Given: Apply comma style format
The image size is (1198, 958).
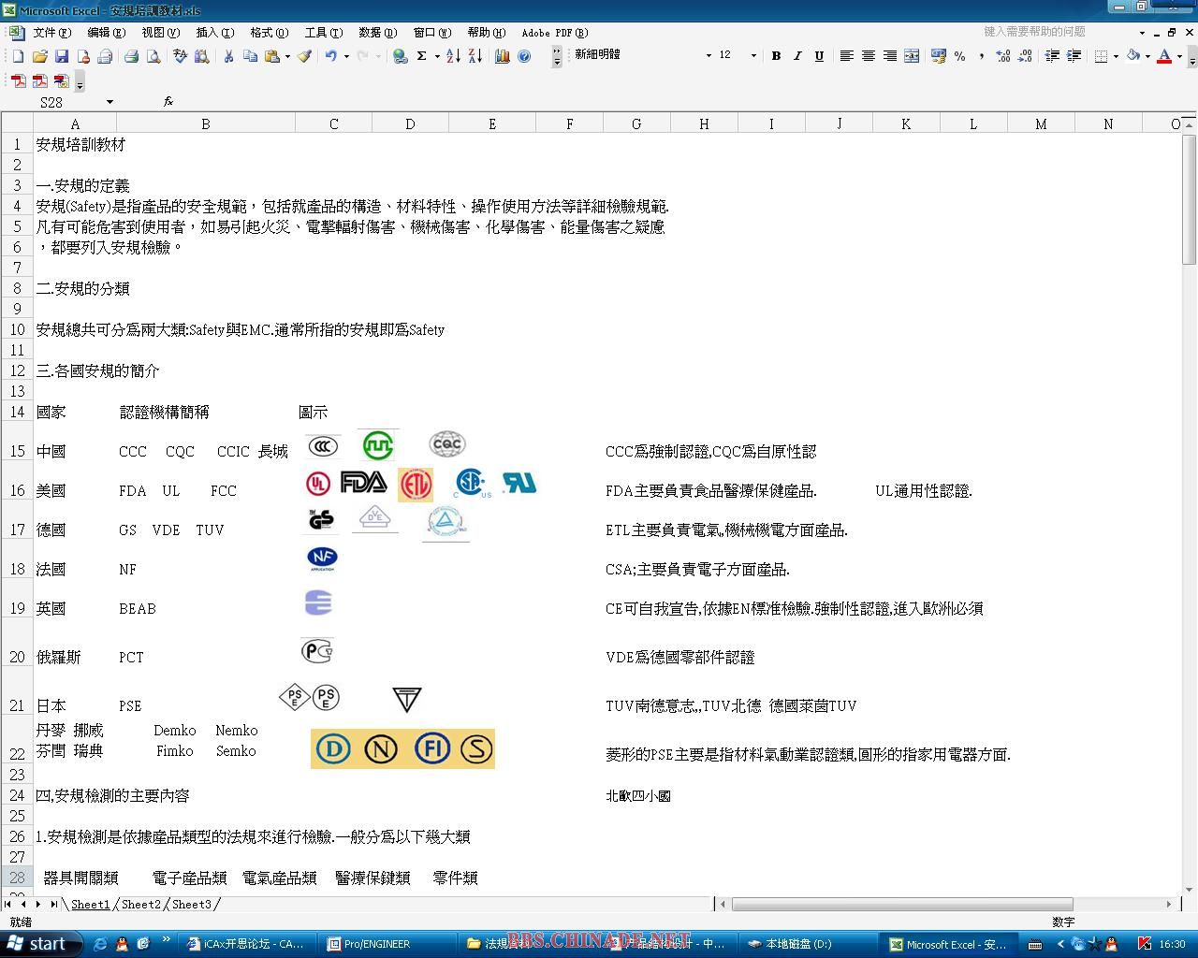Looking at the screenshot, I should 982,56.
